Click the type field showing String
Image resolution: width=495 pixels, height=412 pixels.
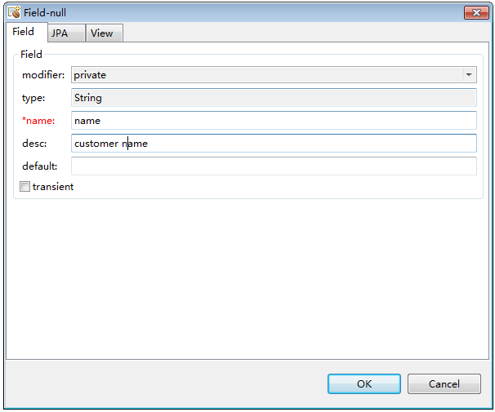[274, 98]
